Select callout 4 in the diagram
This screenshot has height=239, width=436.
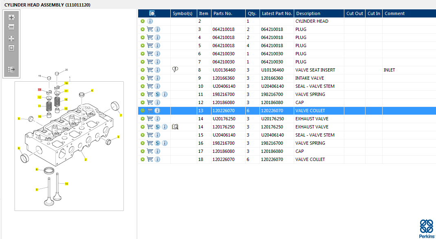[92, 90]
